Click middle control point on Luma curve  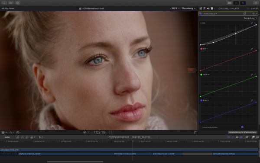click(x=236, y=34)
